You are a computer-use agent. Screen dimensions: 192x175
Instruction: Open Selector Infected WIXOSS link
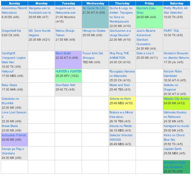coord(121,137)
